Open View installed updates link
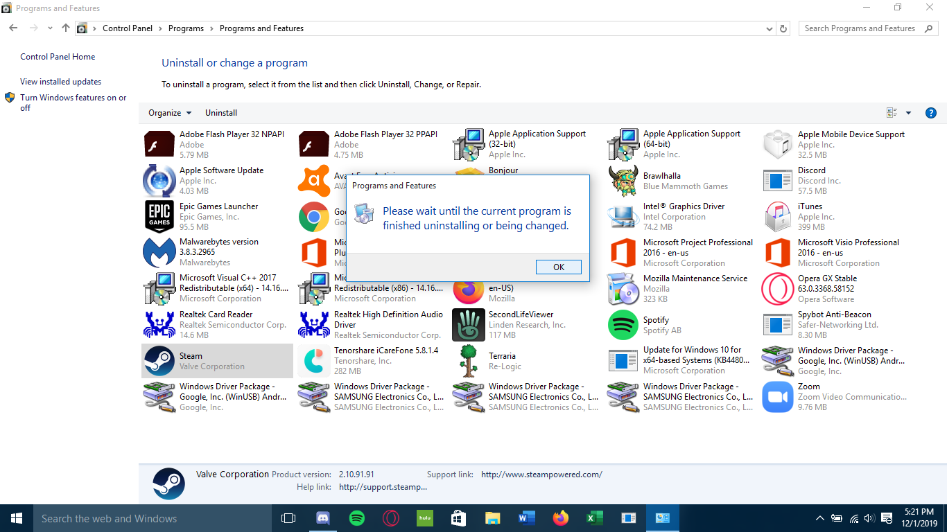947x532 pixels. [60, 82]
